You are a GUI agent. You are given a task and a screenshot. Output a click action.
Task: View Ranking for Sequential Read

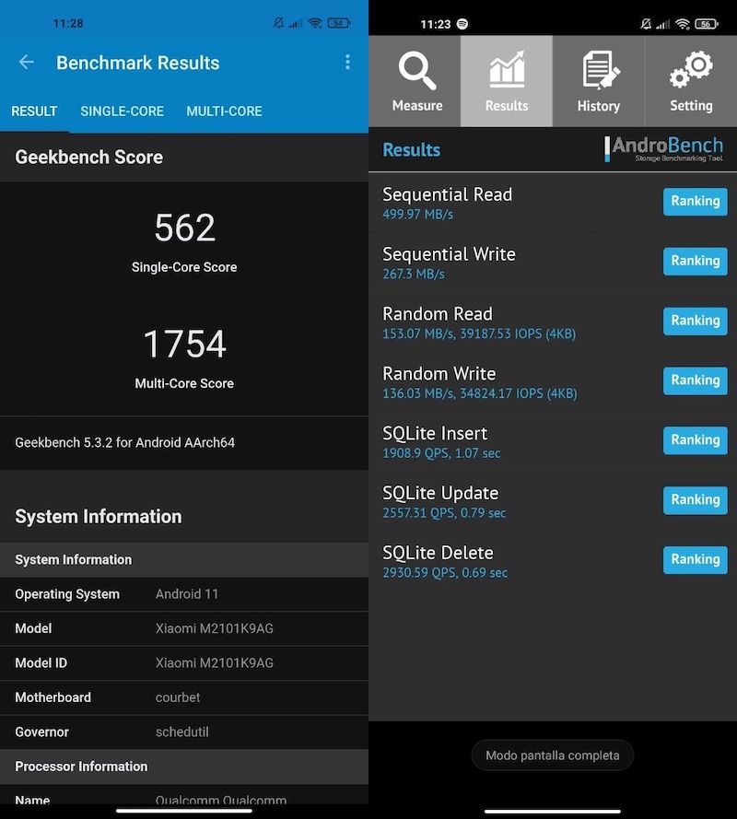(695, 202)
